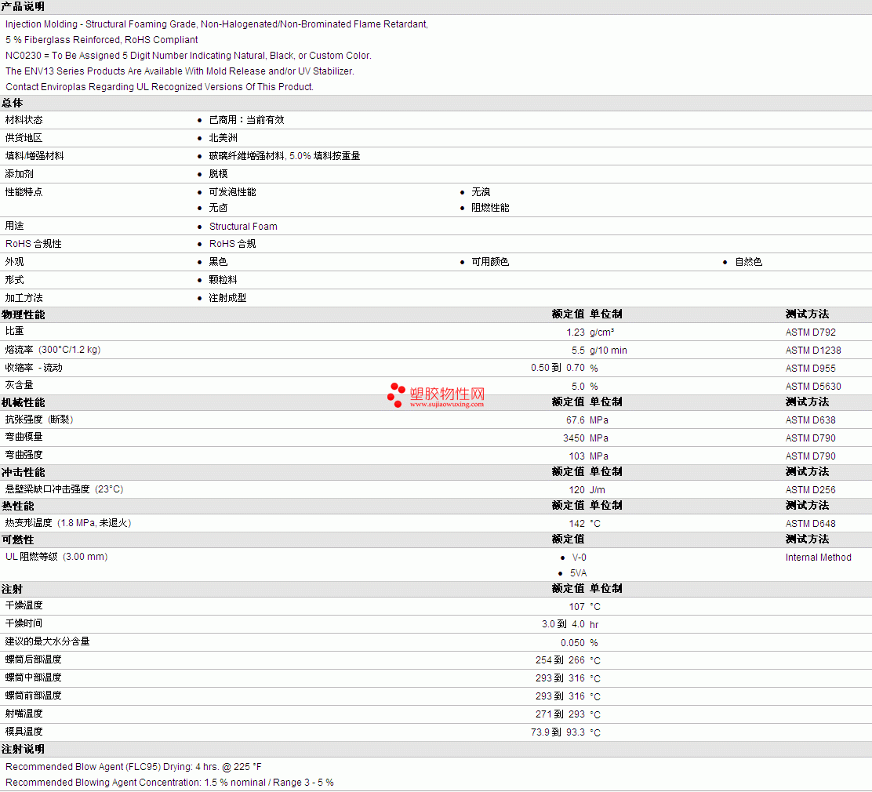
Task: Select the 干燥时间 value 3.0 到 4.0
Action: [563, 625]
